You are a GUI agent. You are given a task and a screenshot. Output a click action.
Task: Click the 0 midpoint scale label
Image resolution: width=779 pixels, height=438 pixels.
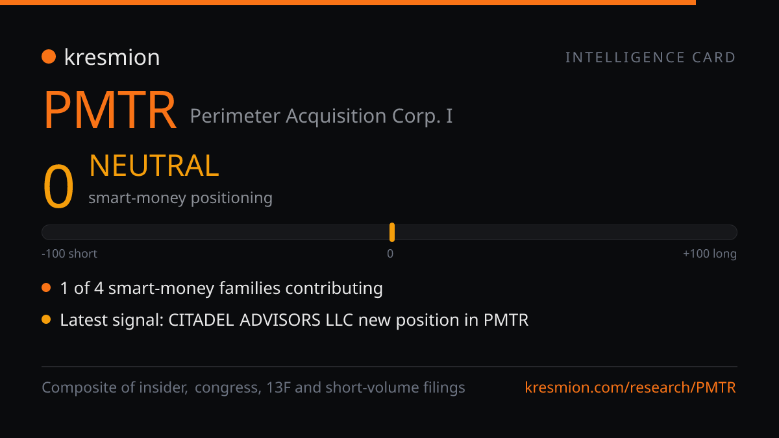pos(390,254)
